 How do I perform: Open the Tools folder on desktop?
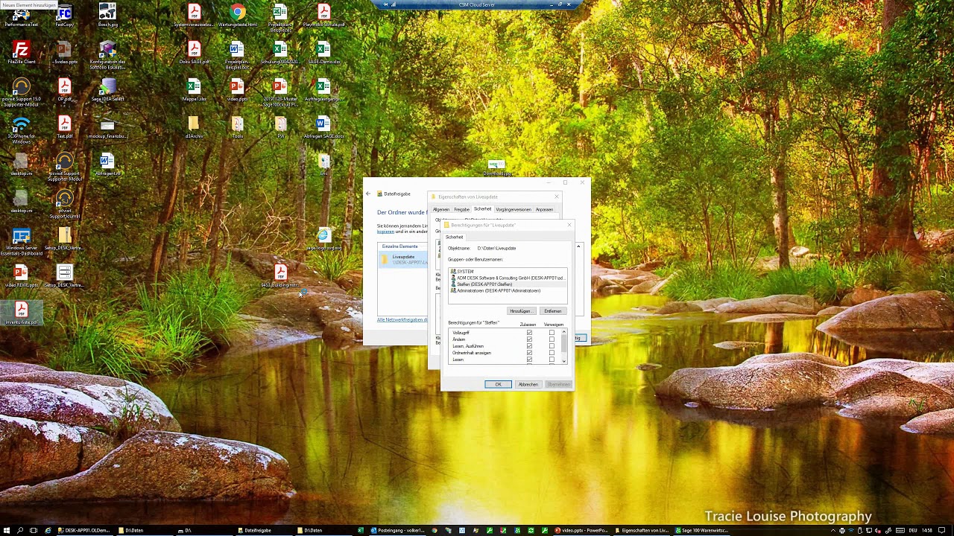tap(237, 127)
